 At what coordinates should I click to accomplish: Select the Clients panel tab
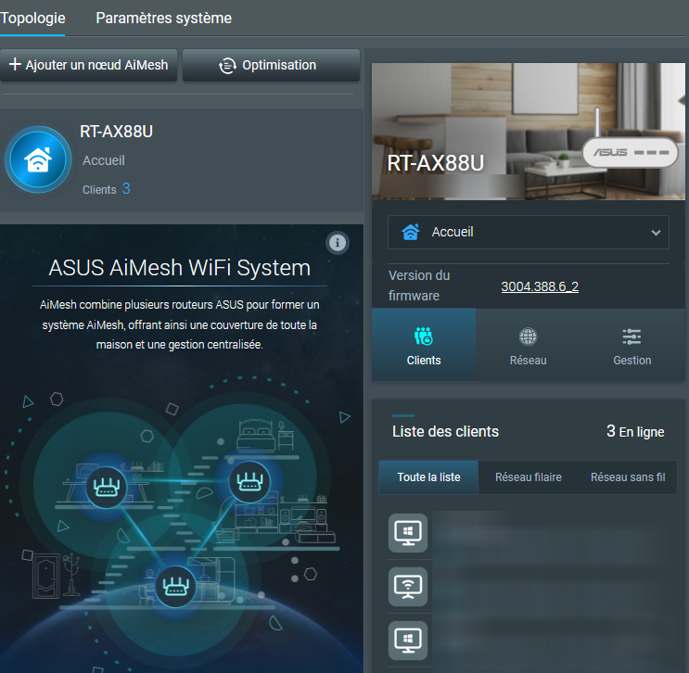pyautogui.click(x=424, y=345)
